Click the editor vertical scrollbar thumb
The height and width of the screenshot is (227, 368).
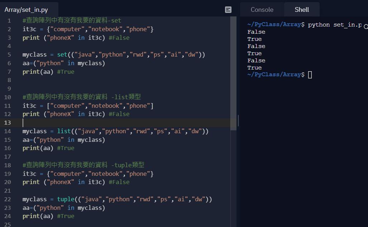tap(233, 73)
